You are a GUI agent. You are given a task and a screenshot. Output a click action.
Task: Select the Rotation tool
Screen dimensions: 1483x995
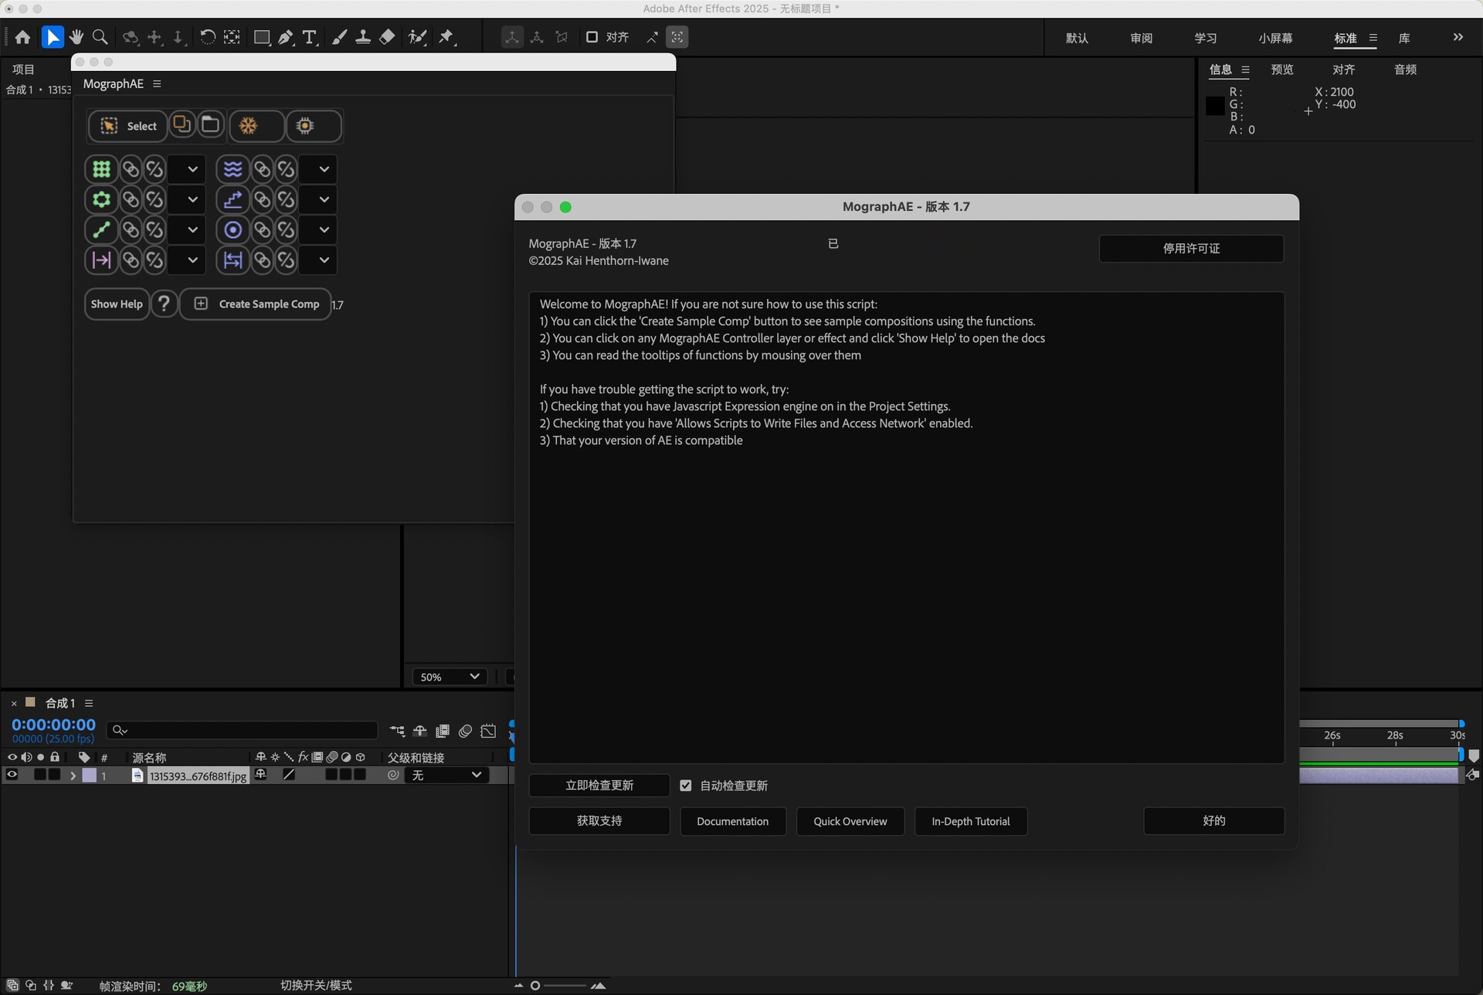click(x=207, y=37)
